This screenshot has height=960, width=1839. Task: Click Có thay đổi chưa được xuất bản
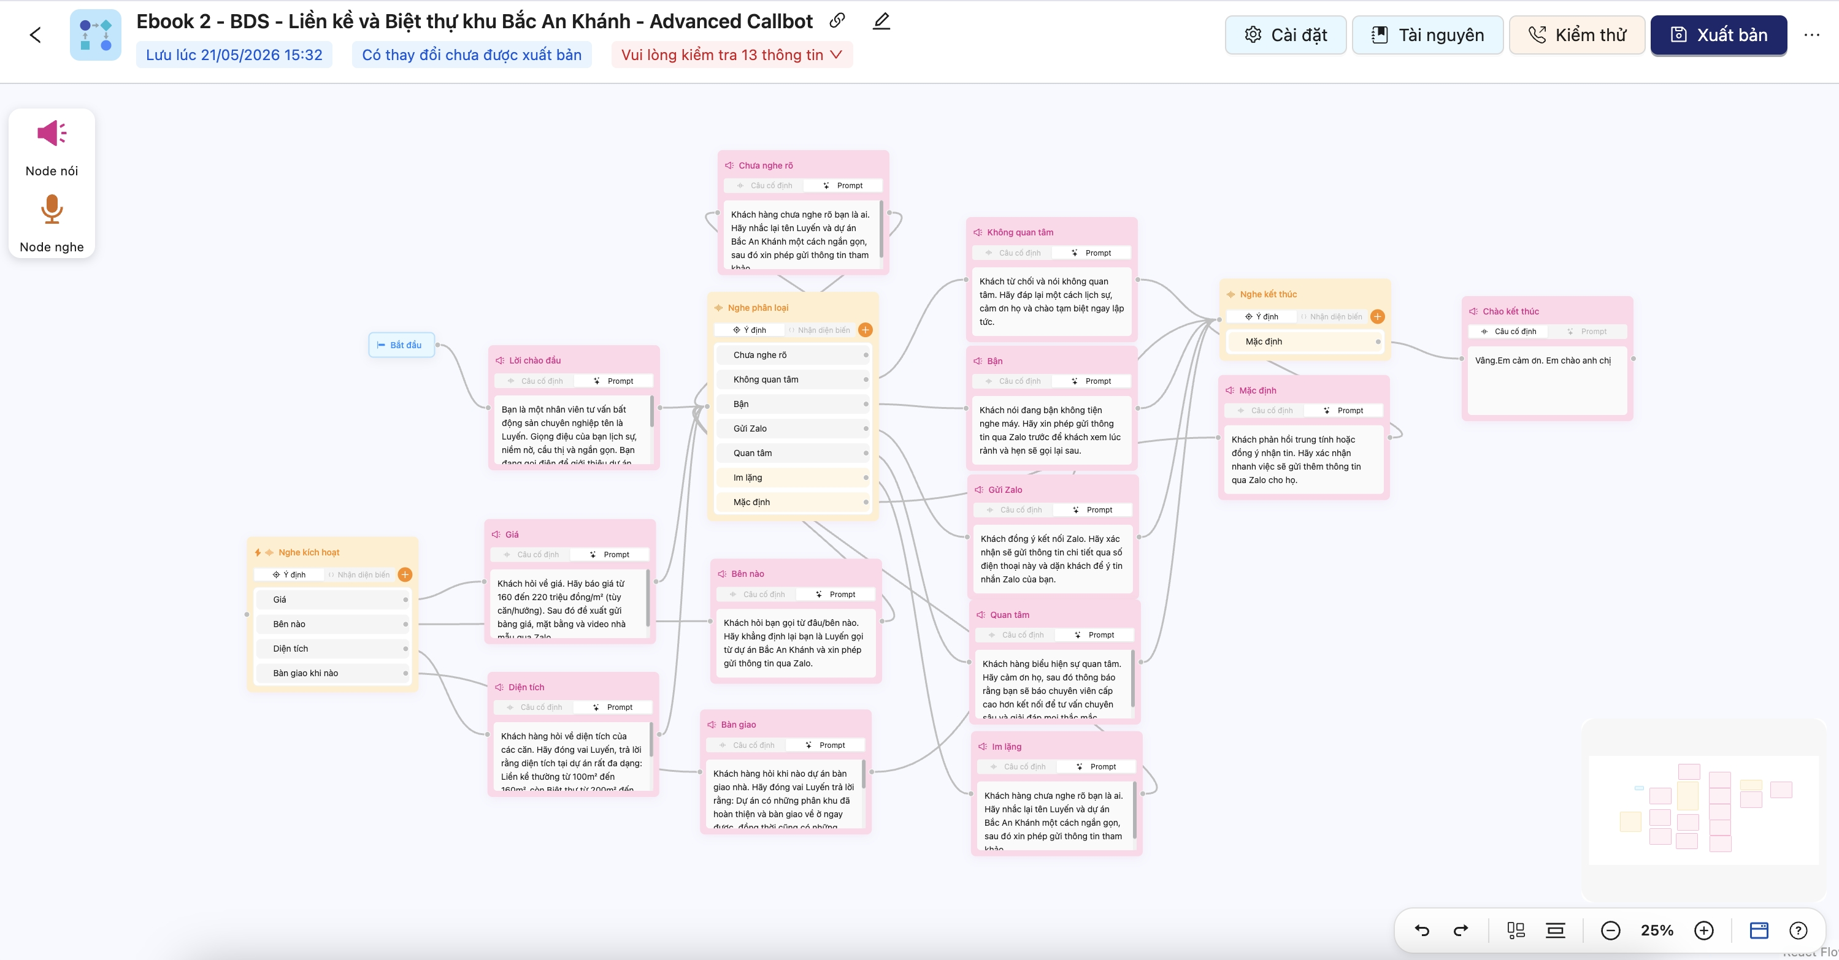[x=471, y=55]
